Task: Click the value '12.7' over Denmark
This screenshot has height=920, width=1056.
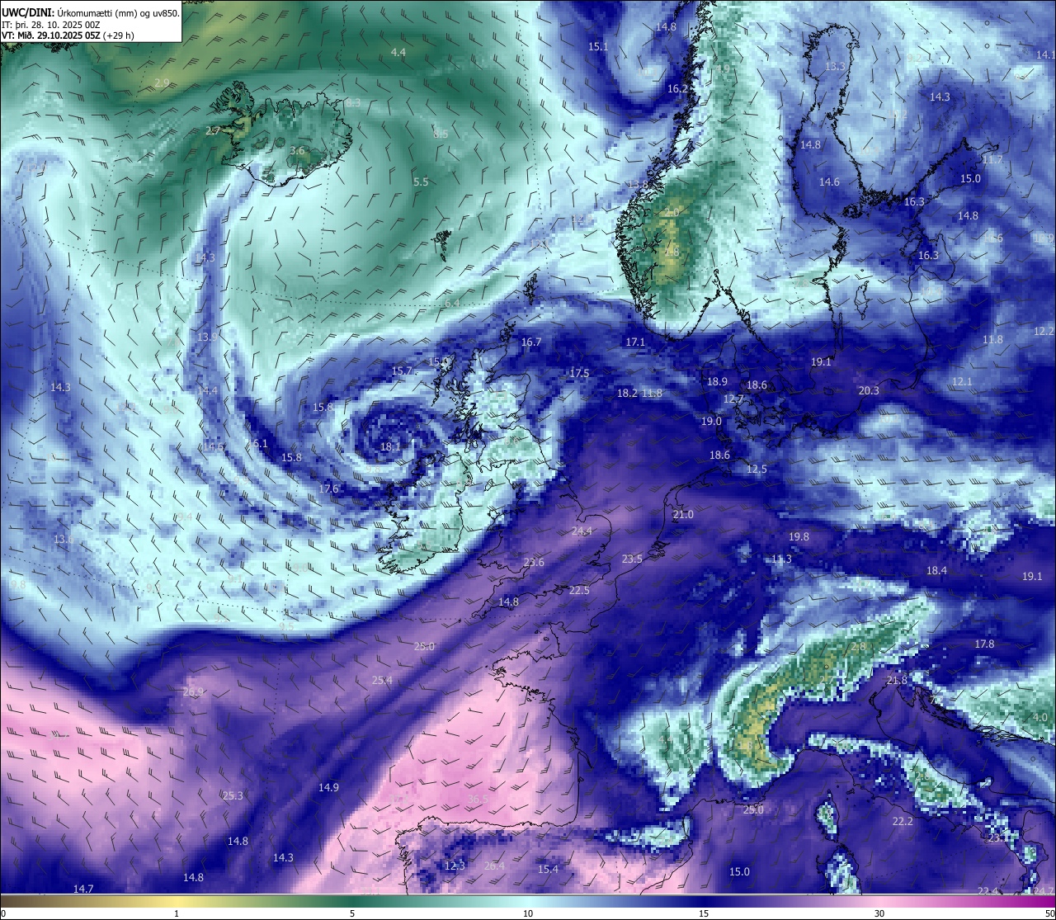Action: 733,399
